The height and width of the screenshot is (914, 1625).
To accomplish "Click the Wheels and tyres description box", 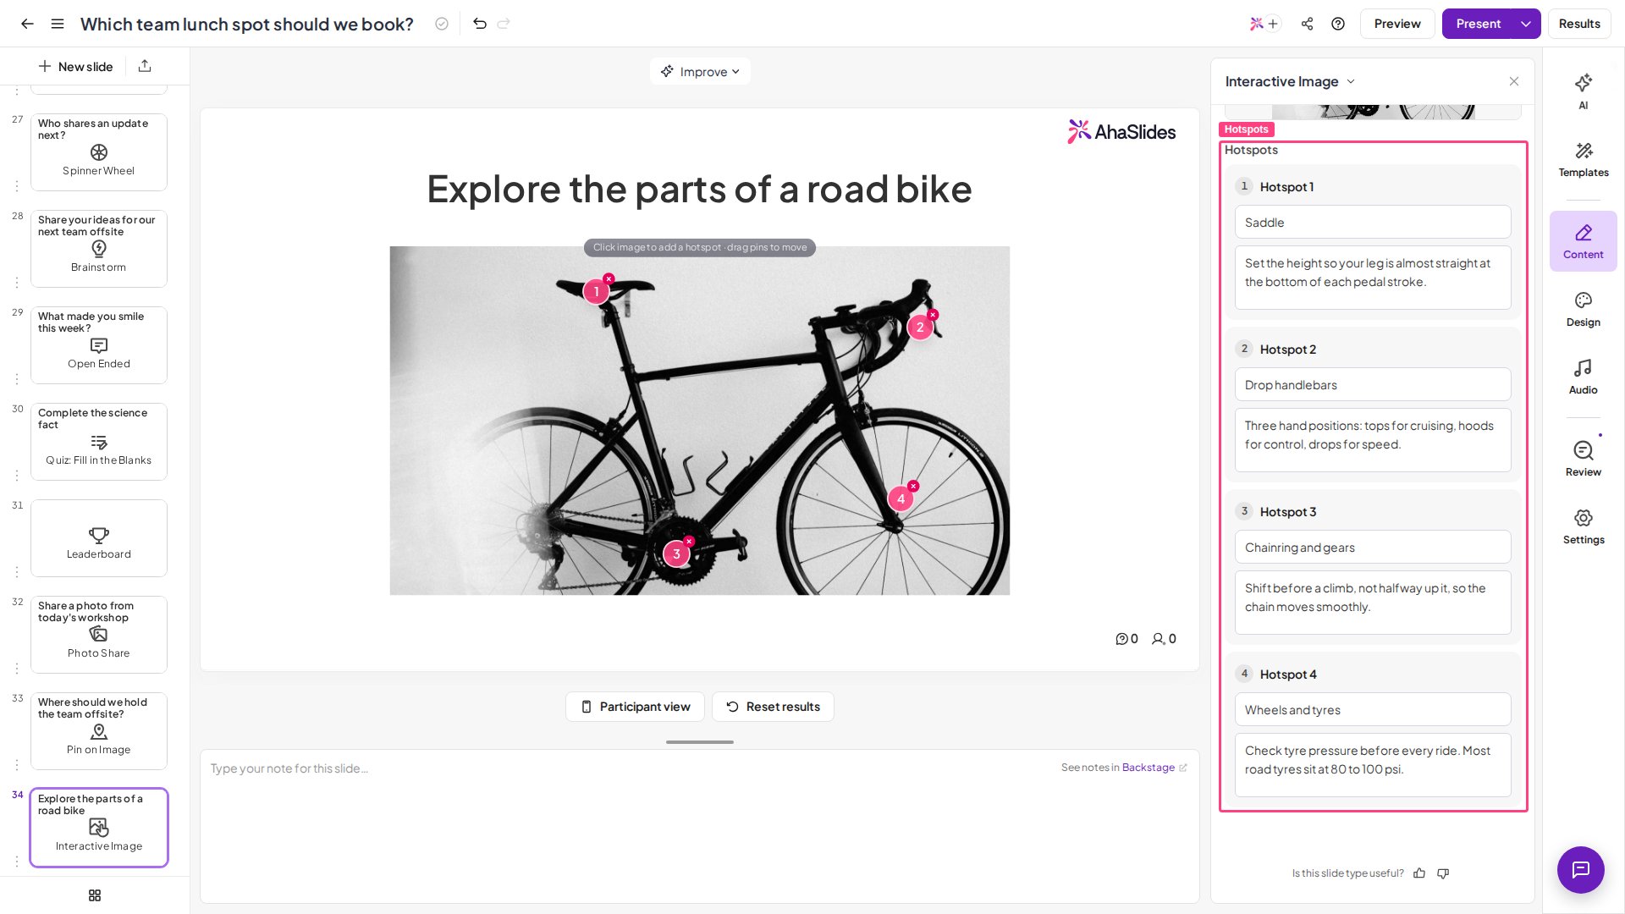I will (x=1373, y=765).
